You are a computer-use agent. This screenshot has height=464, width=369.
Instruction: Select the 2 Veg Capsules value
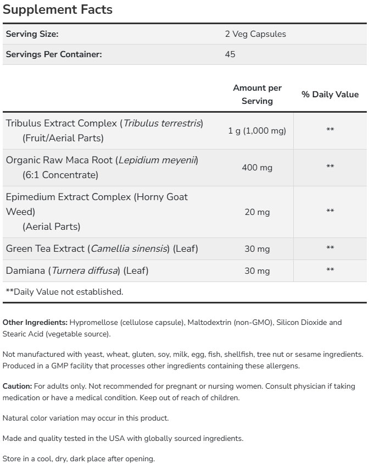click(255, 34)
